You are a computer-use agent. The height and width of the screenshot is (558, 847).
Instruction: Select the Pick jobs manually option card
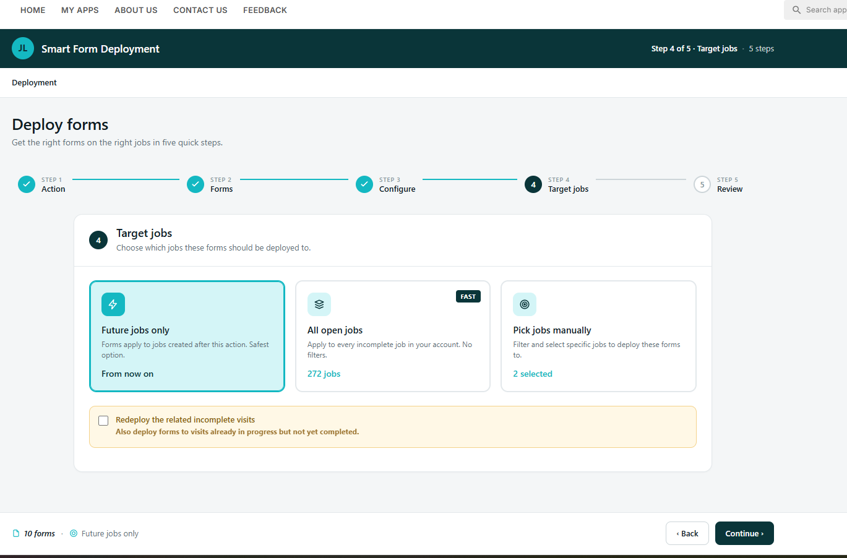[598, 336]
